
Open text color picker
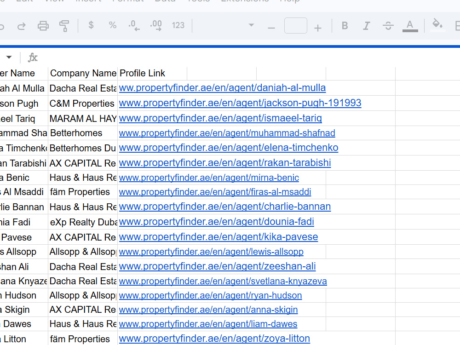pyautogui.click(x=410, y=26)
